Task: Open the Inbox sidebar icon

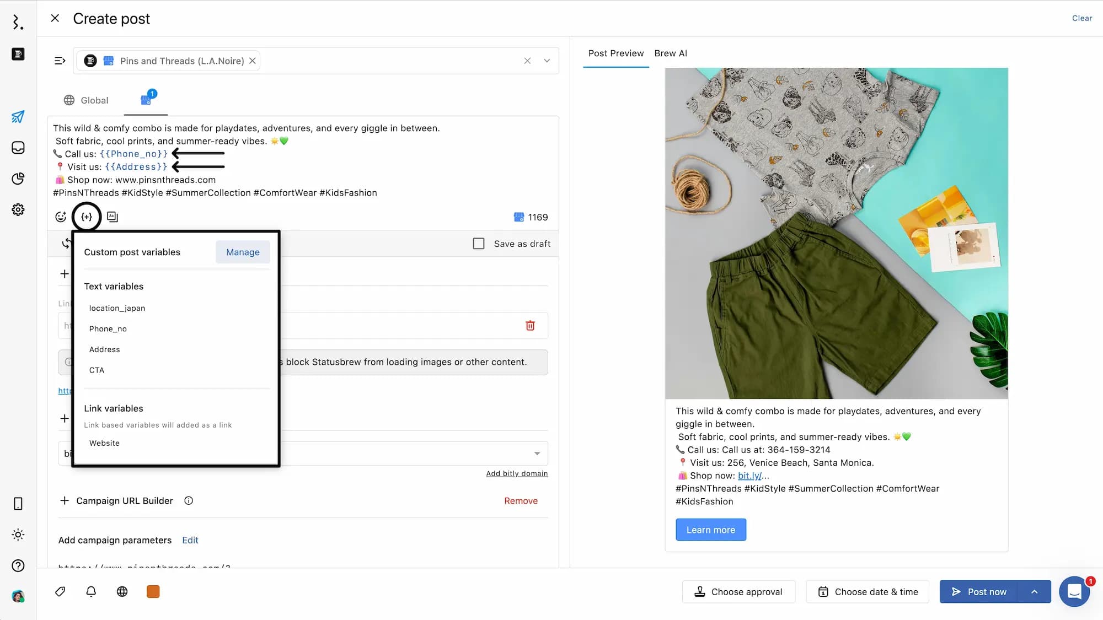Action: 18,148
